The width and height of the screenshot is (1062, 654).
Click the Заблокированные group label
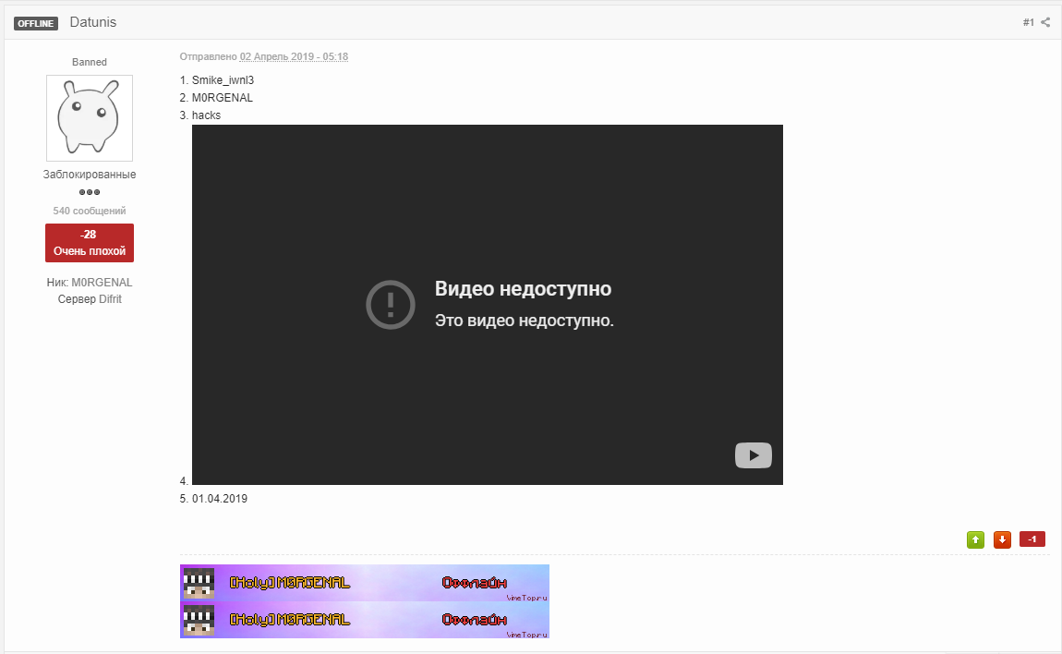click(x=90, y=175)
